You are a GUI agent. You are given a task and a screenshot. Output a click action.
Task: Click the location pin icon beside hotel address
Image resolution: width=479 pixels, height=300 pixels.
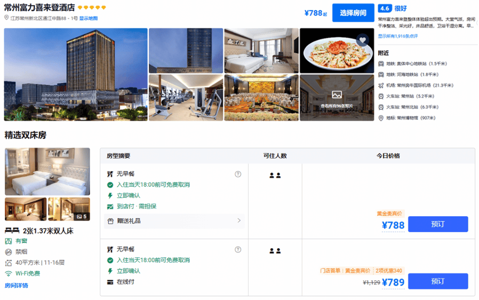click(6, 18)
